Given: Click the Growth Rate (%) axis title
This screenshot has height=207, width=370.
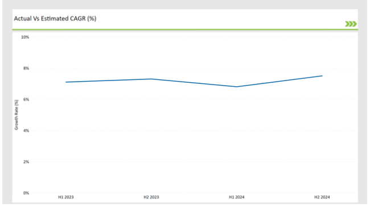Looking at the screenshot, I should pos(17,115).
